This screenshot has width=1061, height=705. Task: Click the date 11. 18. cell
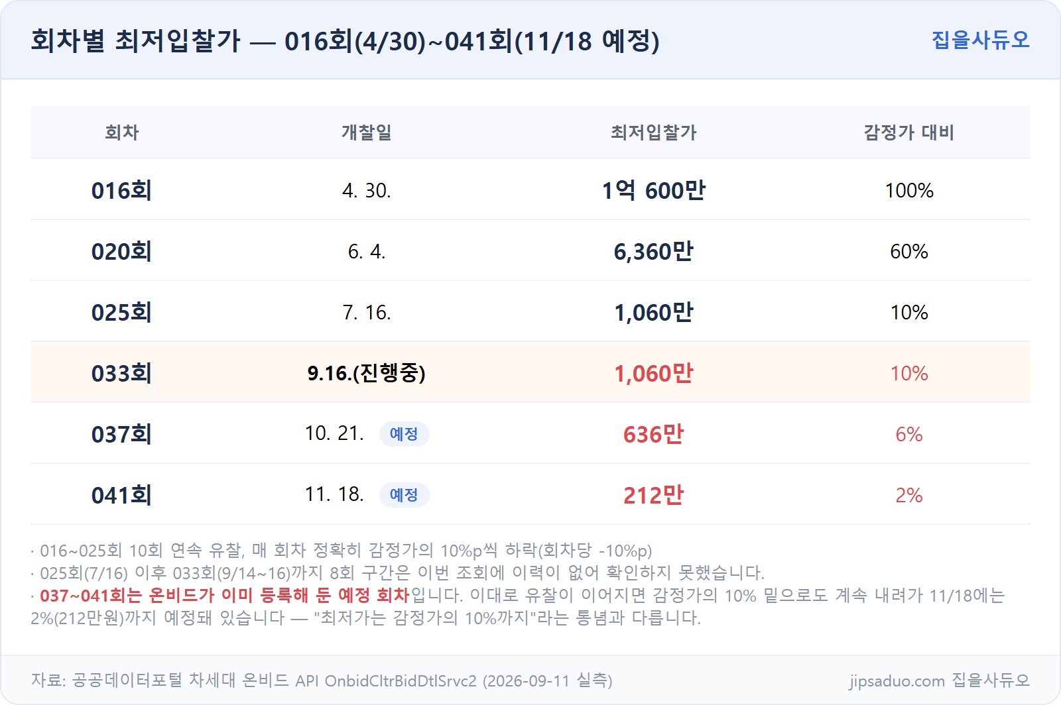pyautogui.click(x=334, y=494)
